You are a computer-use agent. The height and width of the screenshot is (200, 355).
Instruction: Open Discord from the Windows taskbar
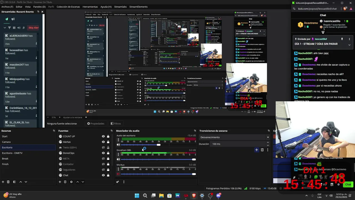219,196
